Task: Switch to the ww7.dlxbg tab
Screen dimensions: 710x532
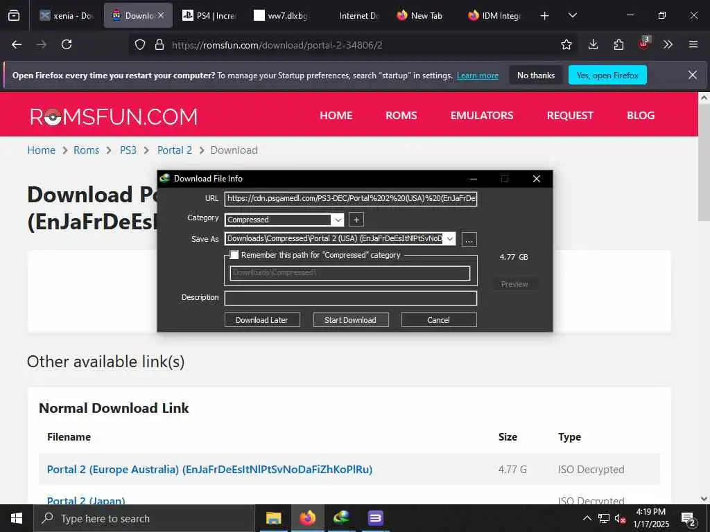Action: (x=281, y=16)
